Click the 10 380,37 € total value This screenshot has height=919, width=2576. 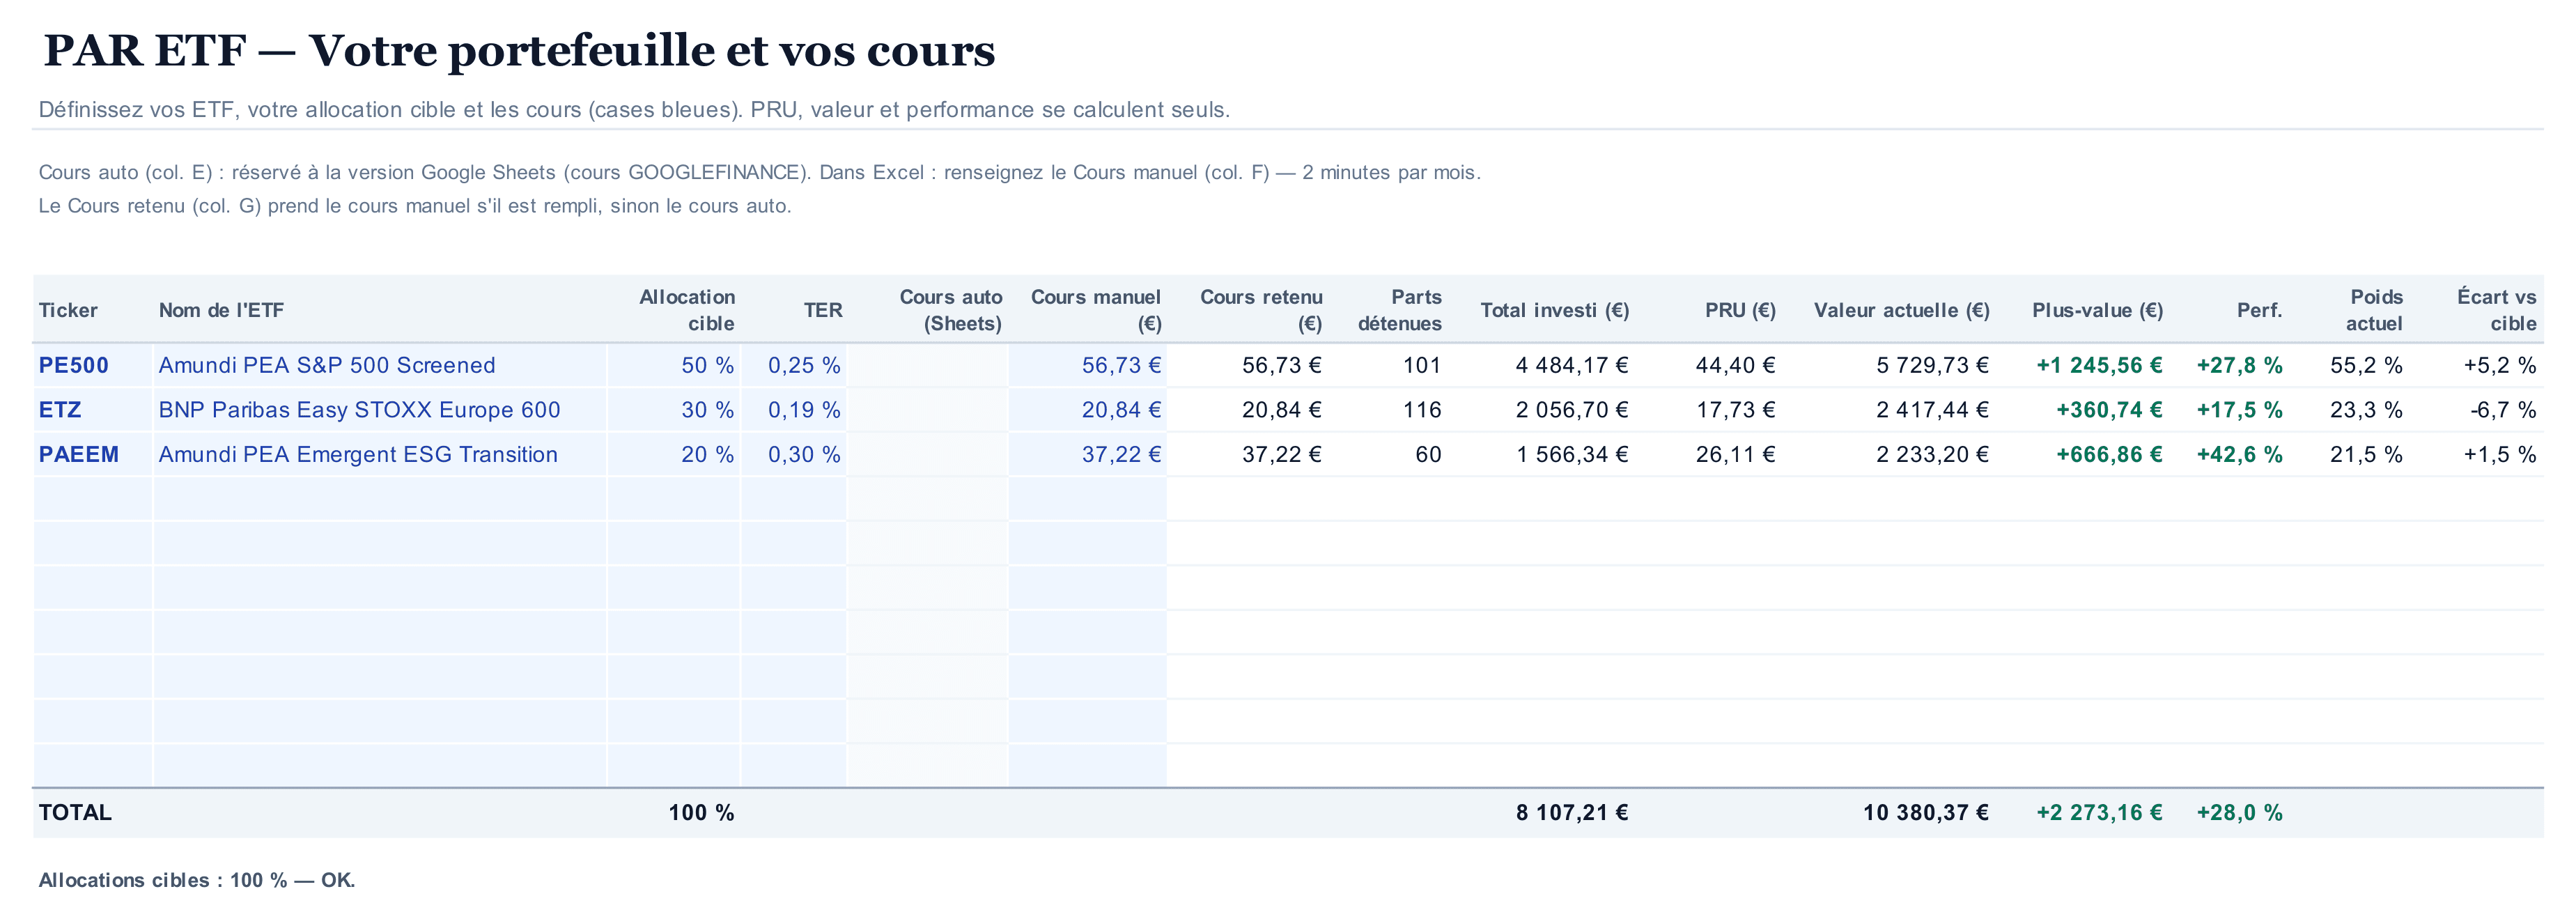tap(1925, 812)
